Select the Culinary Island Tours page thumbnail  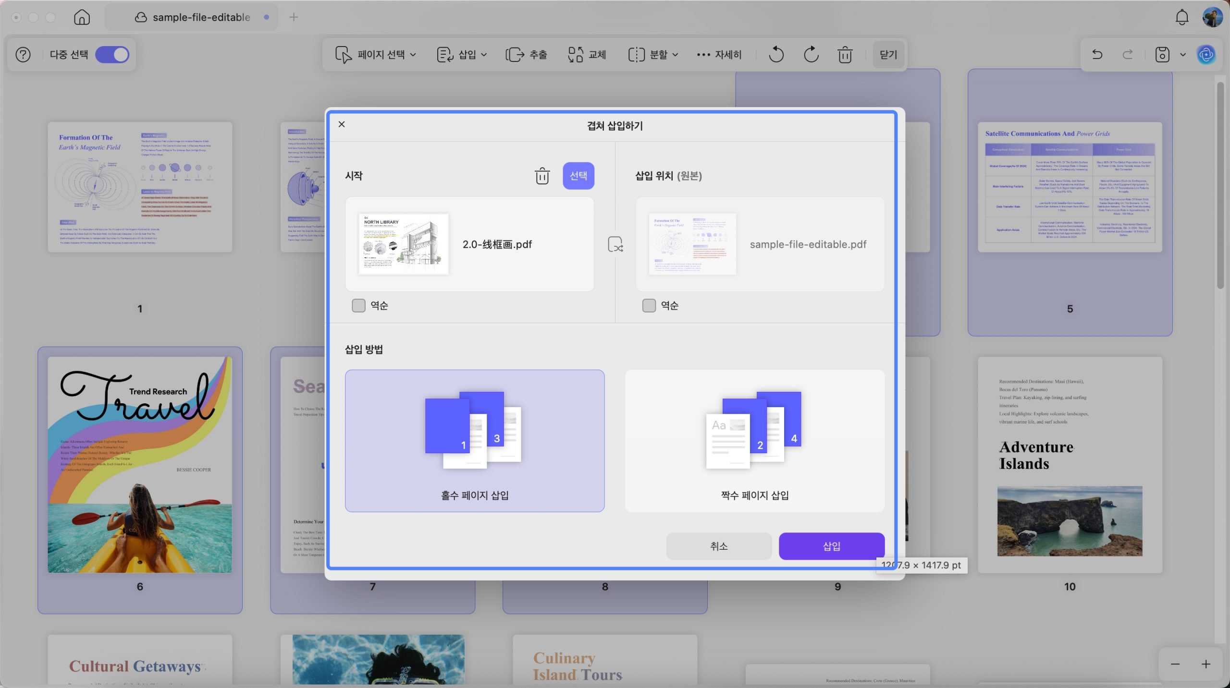pos(605,660)
